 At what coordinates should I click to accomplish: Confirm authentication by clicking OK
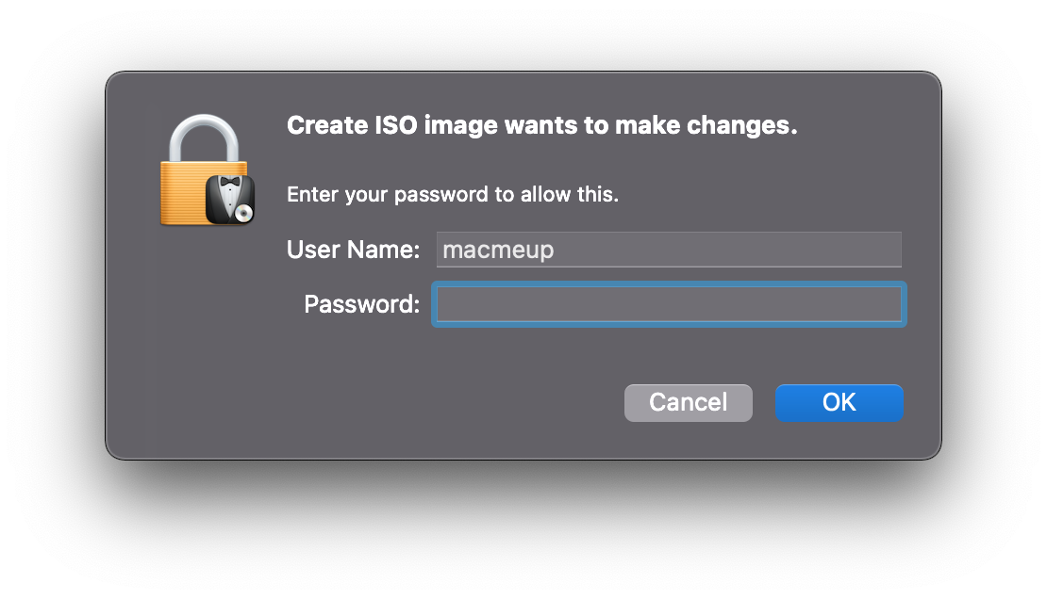tap(838, 402)
